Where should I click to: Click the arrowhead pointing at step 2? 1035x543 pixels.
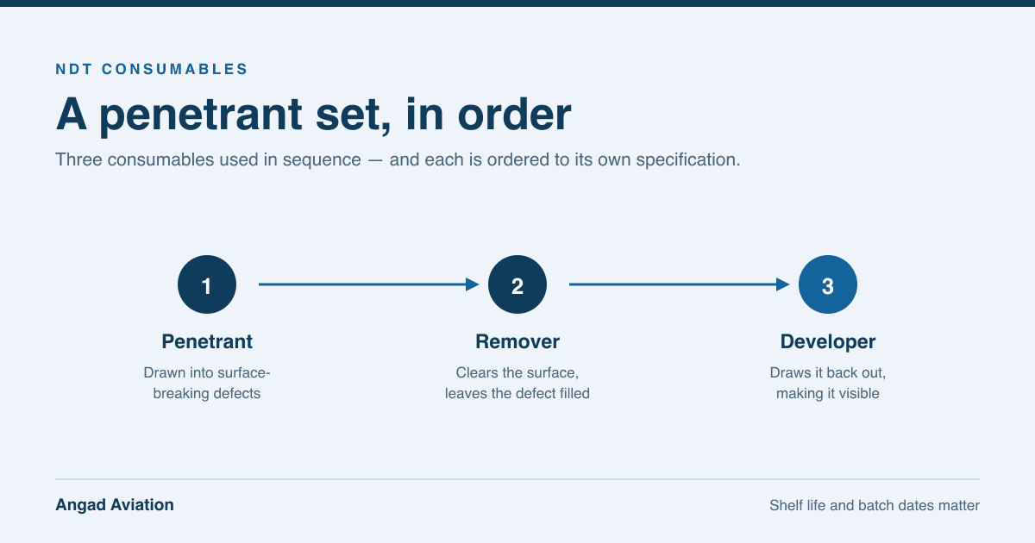(473, 284)
